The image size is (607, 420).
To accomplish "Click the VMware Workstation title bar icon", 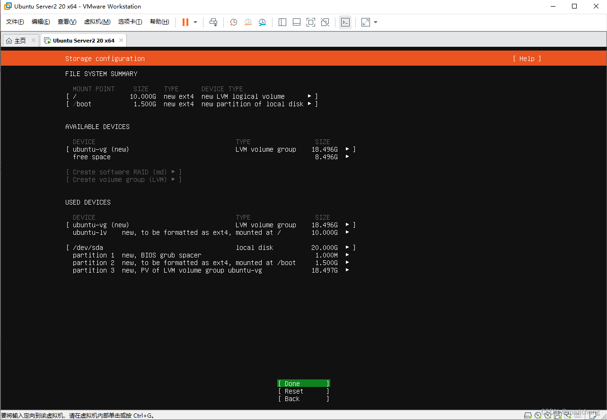I will tap(8, 6).
